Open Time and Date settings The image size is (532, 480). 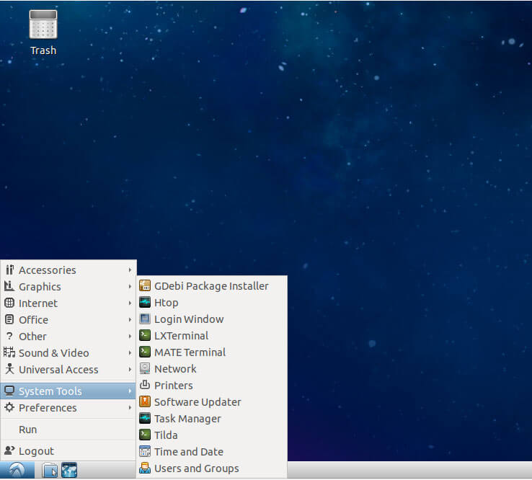[x=212, y=451]
